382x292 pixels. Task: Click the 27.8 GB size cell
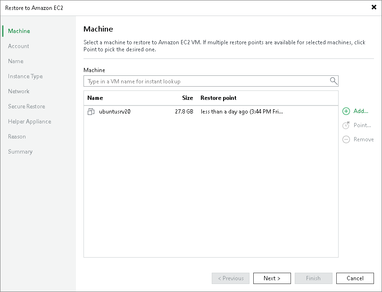184,112
